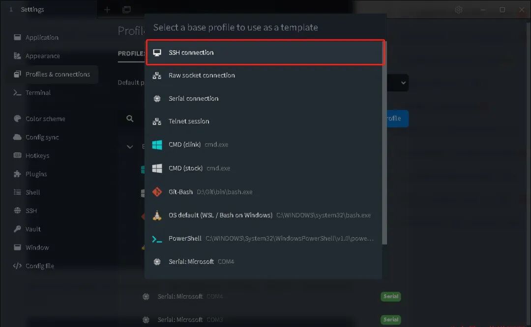Collapse the profile group chevron
The height and width of the screenshot is (327, 531).
[130, 147]
